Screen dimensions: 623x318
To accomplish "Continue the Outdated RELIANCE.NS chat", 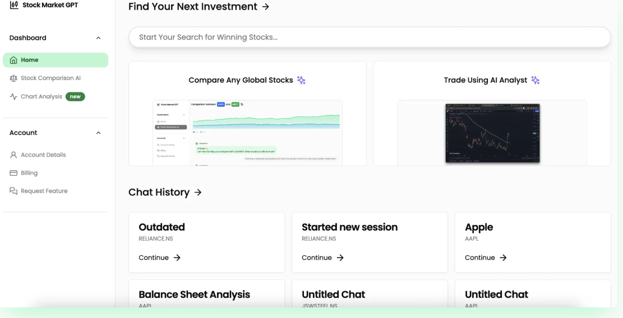I will click(x=159, y=258).
